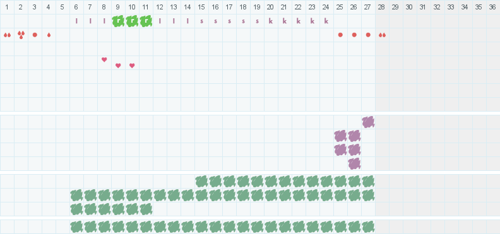Screen dimensions: 500x234
Task: Select the red dot marker on day 3
Action: tap(35, 35)
